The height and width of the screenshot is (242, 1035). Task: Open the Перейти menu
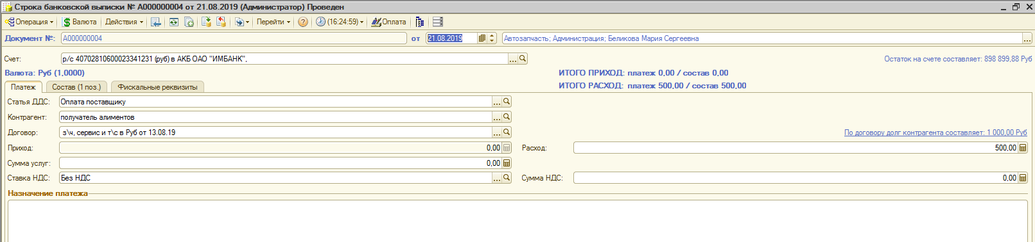pos(273,22)
